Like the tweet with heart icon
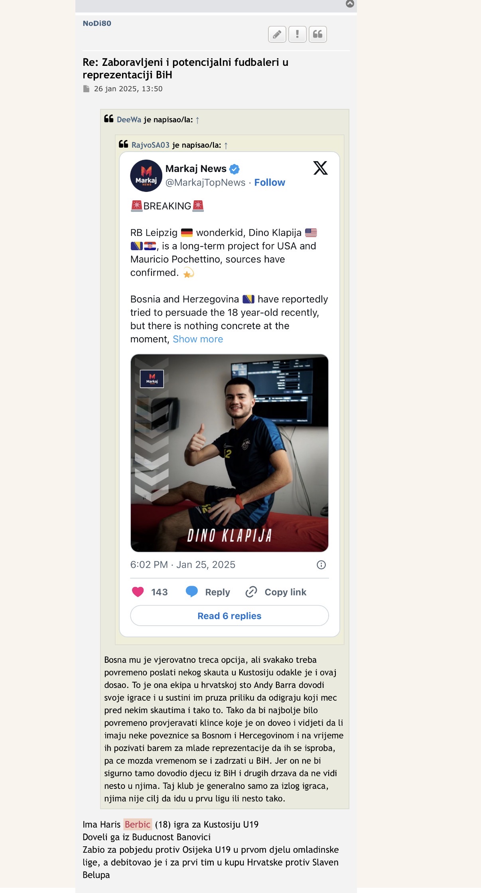This screenshot has width=481, height=893. pos(138,592)
